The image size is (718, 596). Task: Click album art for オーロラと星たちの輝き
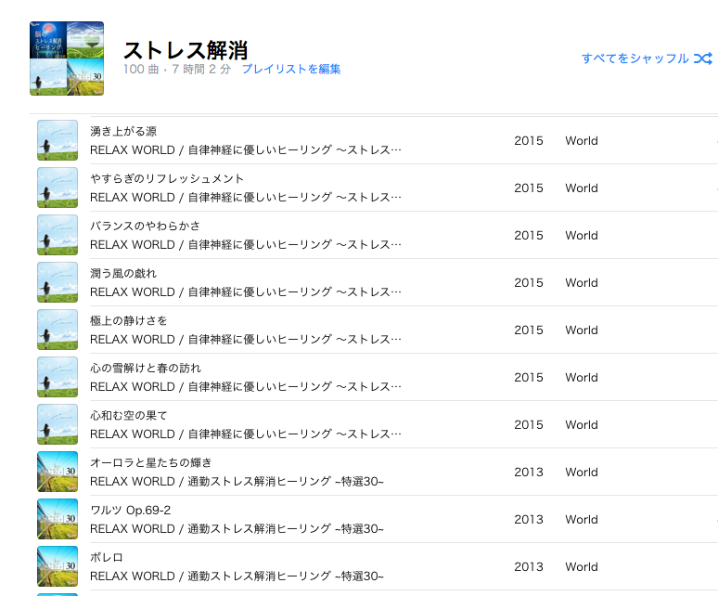tap(58, 473)
